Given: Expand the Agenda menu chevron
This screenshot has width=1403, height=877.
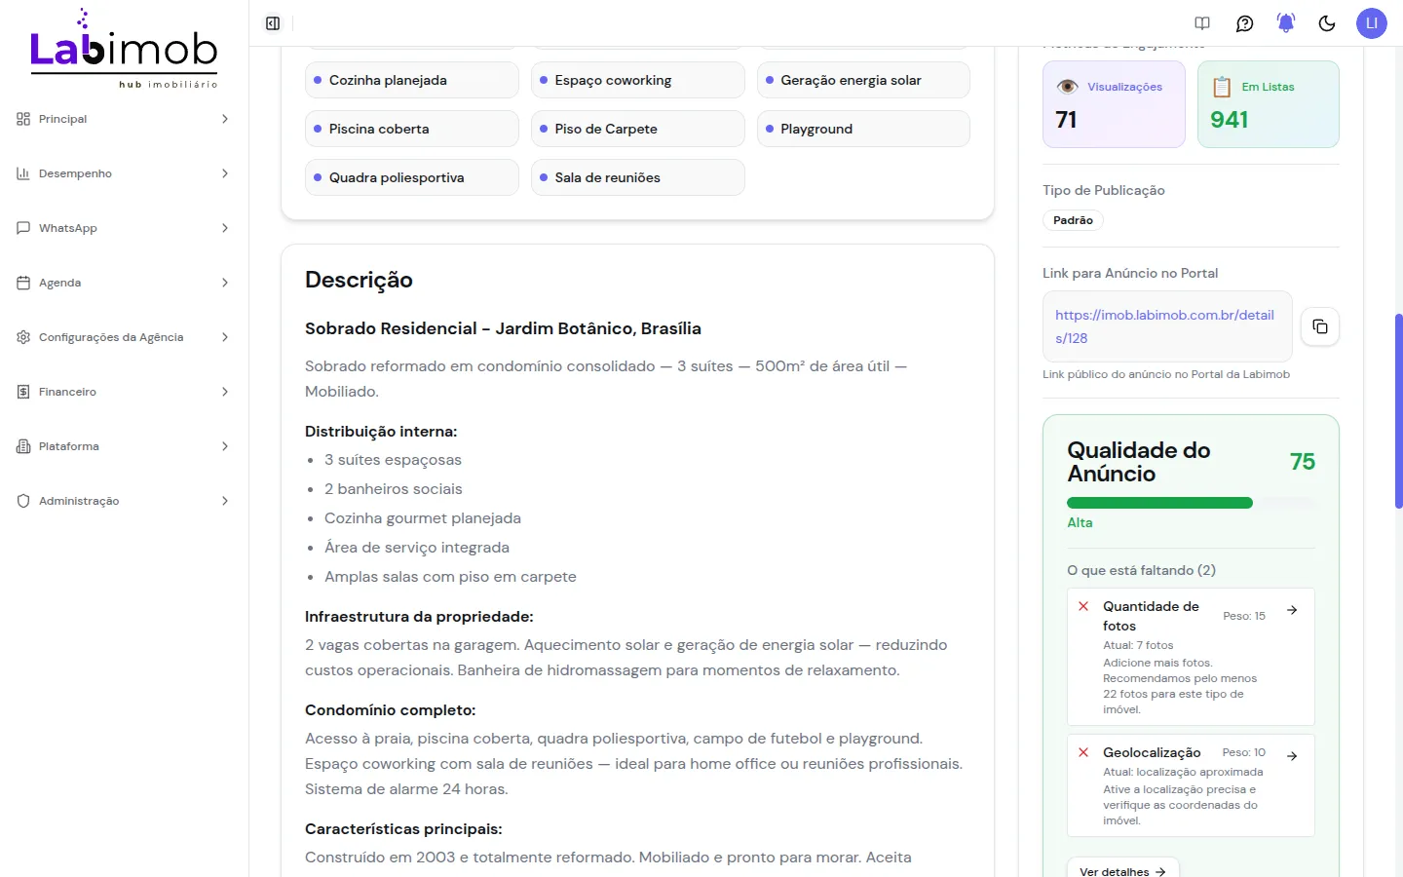Looking at the screenshot, I should (x=225, y=283).
